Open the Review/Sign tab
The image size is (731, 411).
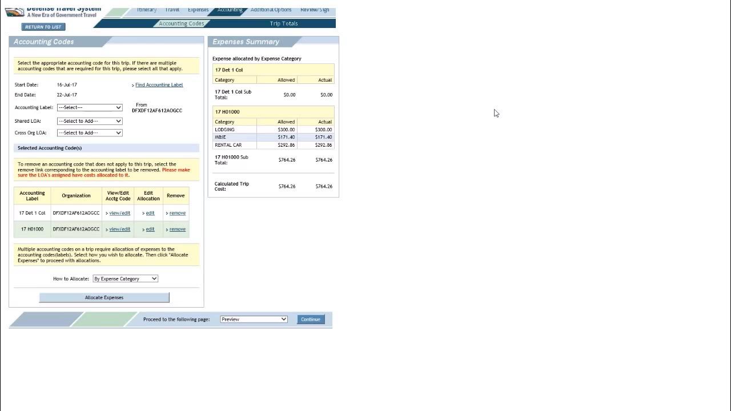pos(315,10)
